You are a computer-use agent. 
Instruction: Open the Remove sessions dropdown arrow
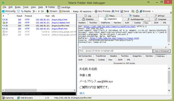[36, 11]
